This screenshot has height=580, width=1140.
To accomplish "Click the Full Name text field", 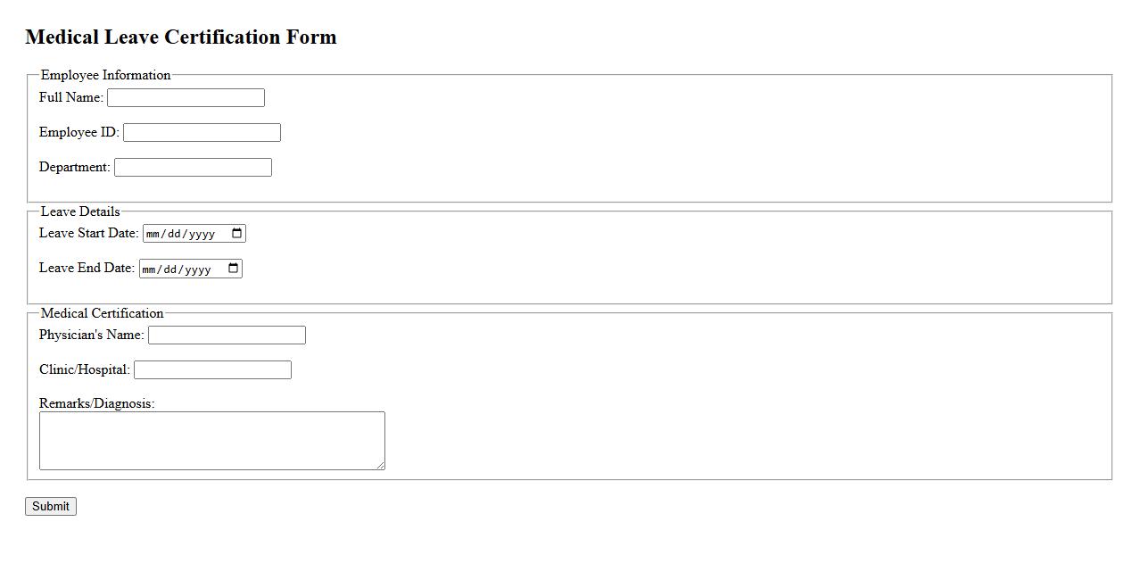I will point(186,98).
